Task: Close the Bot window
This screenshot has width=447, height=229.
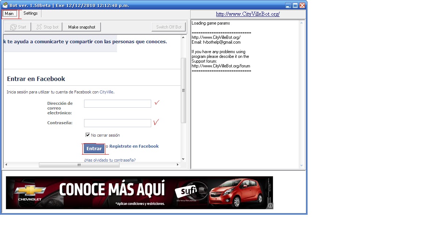Action: pyautogui.click(x=302, y=5)
